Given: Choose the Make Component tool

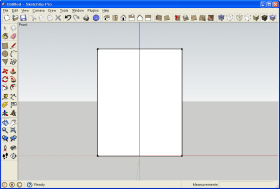Looking at the screenshot, I should pyautogui.click(x=13, y=28).
